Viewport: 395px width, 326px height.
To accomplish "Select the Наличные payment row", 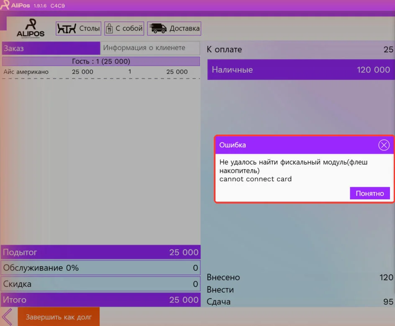I will coord(301,70).
